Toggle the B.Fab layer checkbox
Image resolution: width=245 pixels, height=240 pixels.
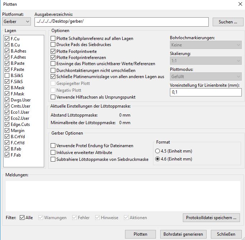[x=7, y=149]
